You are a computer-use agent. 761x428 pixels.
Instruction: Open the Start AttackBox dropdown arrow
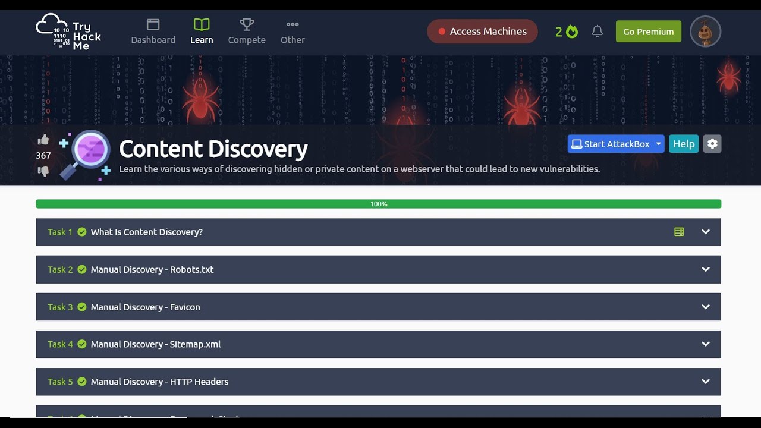[x=658, y=144]
